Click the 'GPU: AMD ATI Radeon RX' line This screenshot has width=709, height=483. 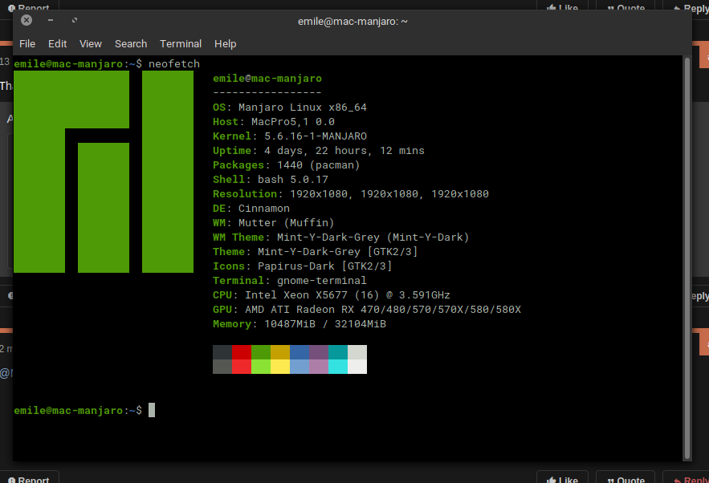point(367,310)
